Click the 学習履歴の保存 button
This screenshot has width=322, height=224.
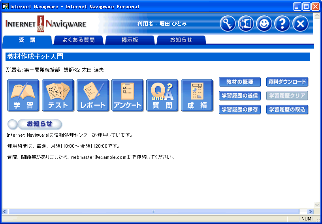[240, 109]
